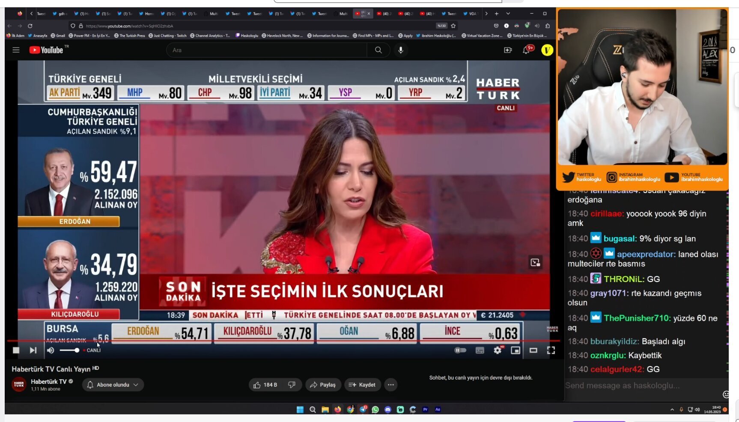Share the video with Paylaş
This screenshot has height=422, width=739.
(x=323, y=385)
